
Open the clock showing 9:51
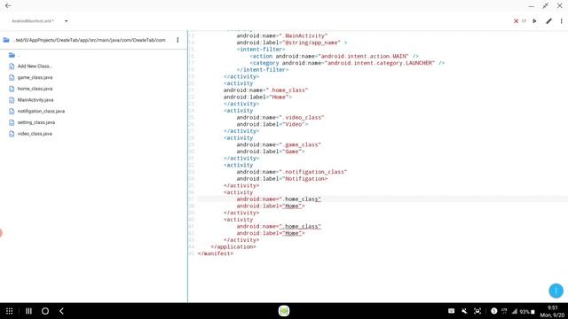552,307
